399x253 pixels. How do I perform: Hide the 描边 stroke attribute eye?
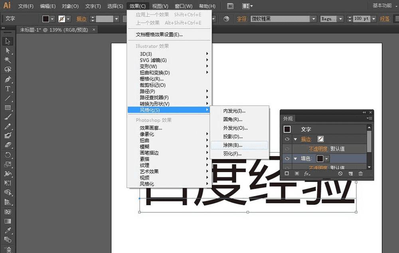pos(287,139)
